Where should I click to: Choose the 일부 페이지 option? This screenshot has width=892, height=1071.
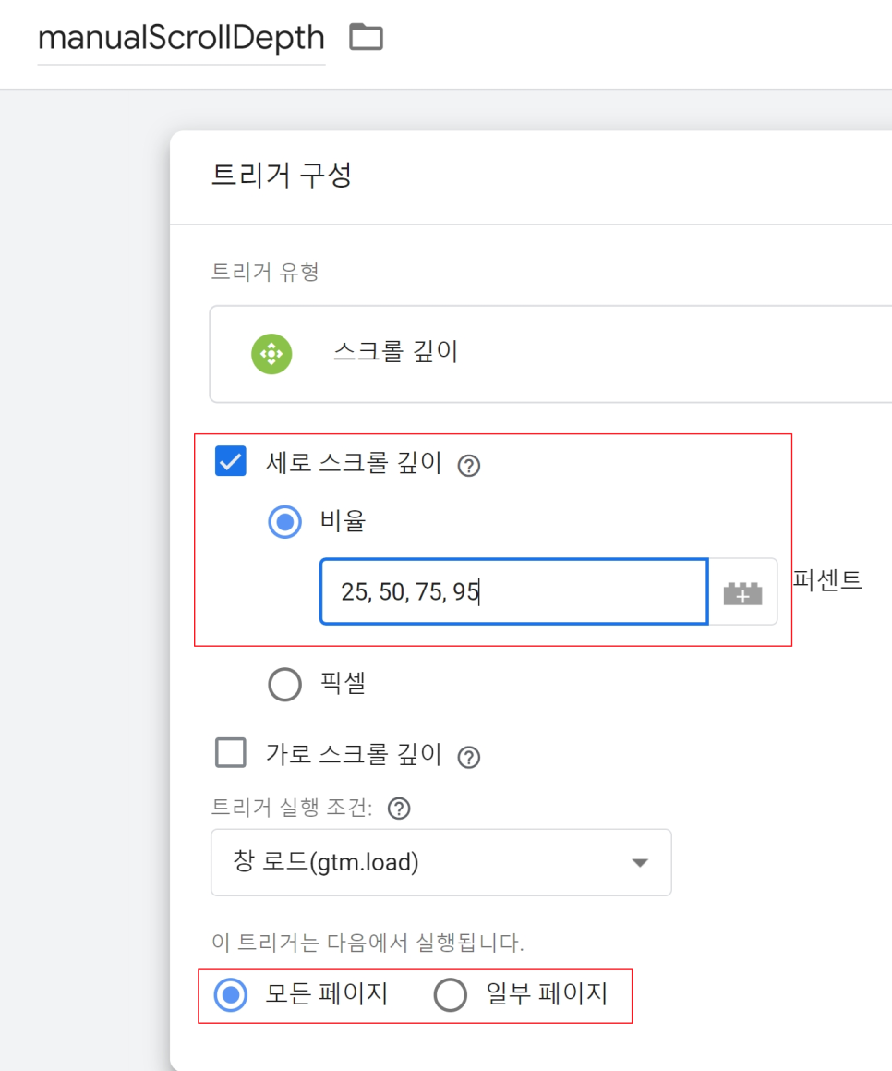tap(450, 995)
